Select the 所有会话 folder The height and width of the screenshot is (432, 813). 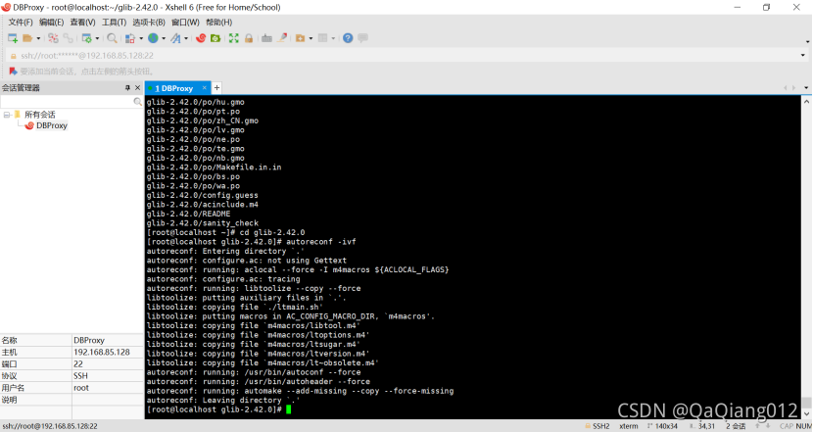pyautogui.click(x=40, y=115)
